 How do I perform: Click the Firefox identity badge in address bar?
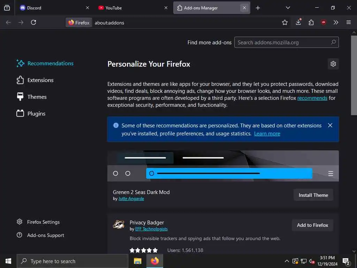79,23
